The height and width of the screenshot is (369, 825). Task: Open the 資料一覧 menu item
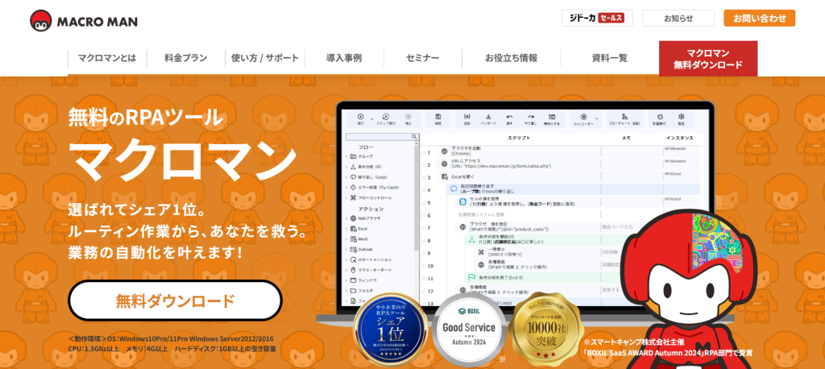(x=609, y=58)
